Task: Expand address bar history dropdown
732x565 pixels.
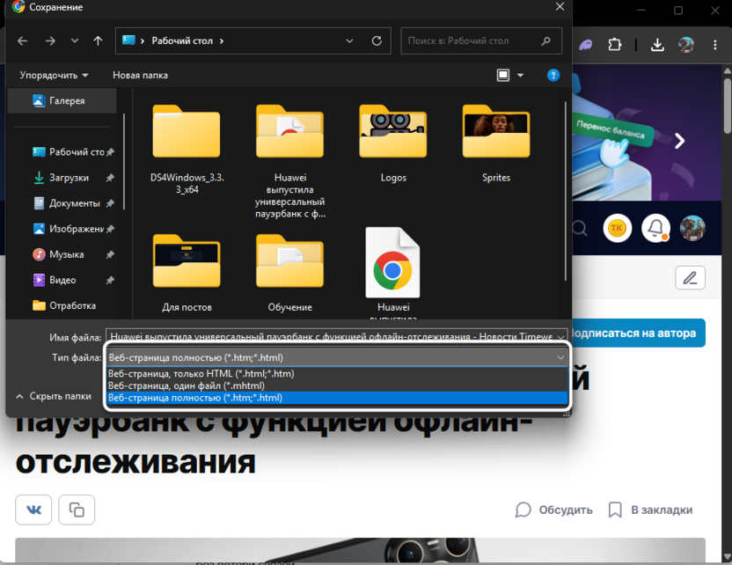Action: tap(349, 41)
